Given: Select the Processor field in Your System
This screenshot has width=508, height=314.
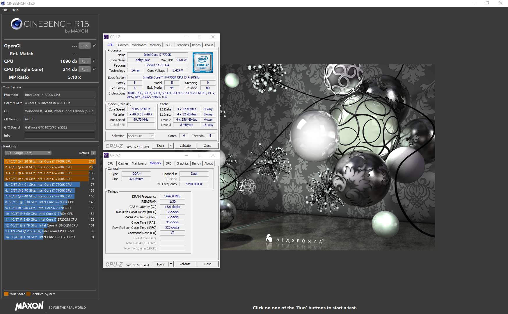Looking at the screenshot, I should [60, 95].
